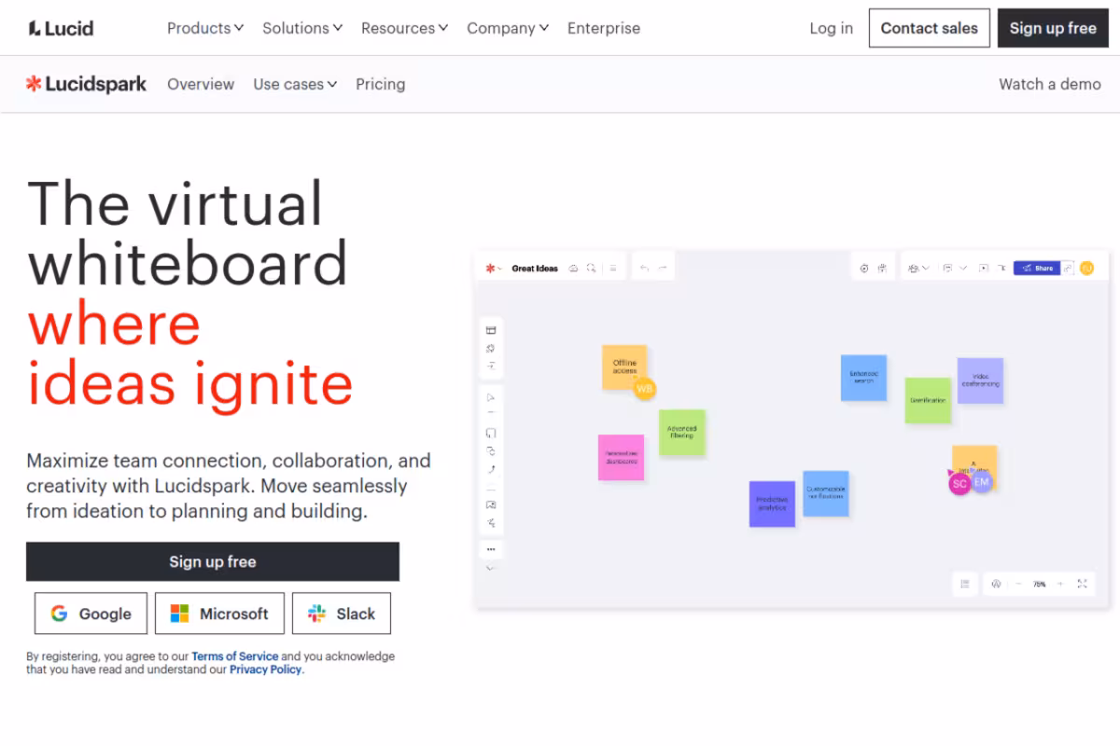The width and height of the screenshot is (1120, 746).
Task: Click the 75% zoom level value
Action: click(1039, 584)
